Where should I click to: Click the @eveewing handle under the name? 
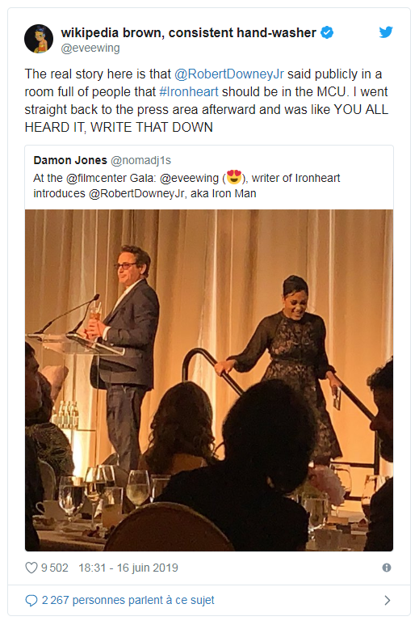point(90,48)
